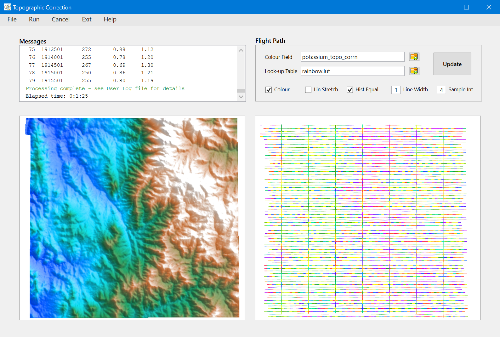Click the Colour Field browse folder icon
The image size is (500, 337).
[414, 57]
